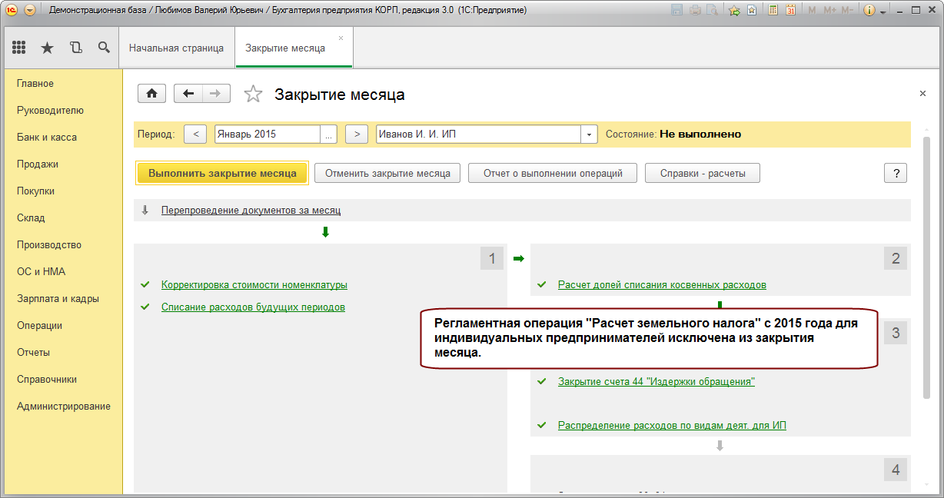Switch to the Начальная страница tab
The width and height of the screenshot is (944, 498).
(x=176, y=48)
